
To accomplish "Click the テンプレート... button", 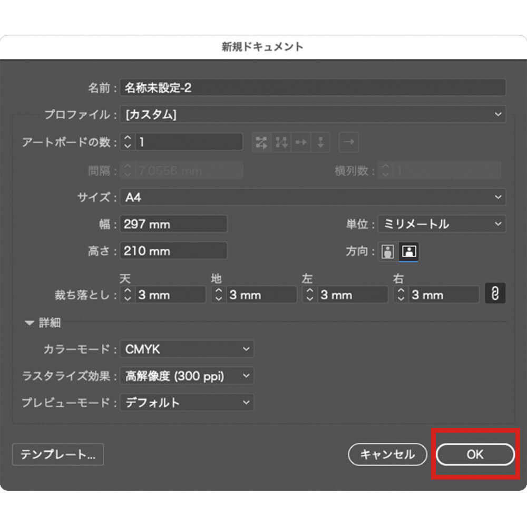I will [x=58, y=455].
